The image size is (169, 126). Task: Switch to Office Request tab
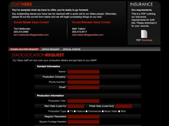coord(51,49)
